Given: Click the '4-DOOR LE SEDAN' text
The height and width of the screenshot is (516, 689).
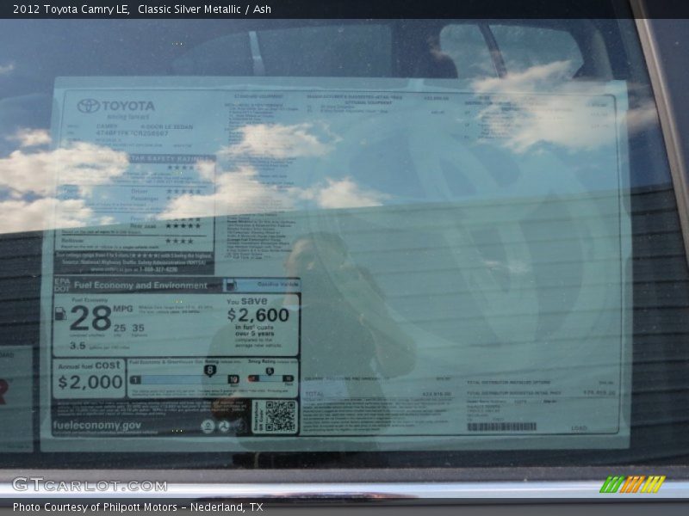Looking at the screenshot, I should click(167, 126).
